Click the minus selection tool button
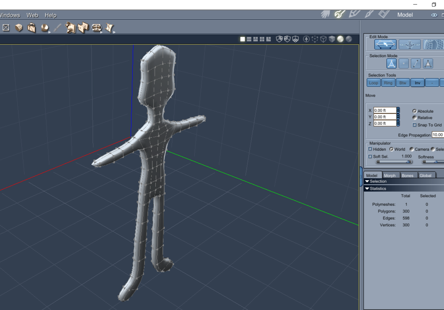 pos(432,83)
